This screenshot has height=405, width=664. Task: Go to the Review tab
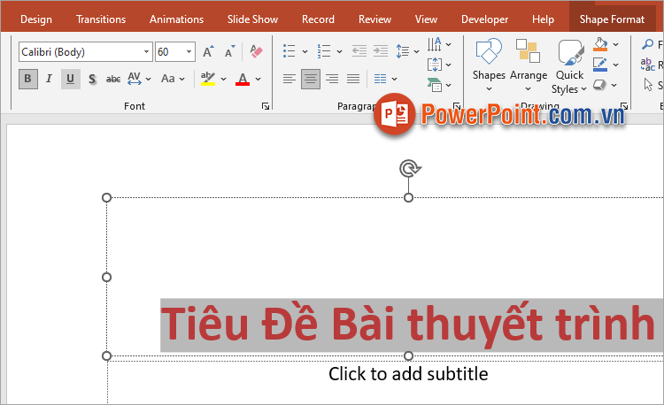374,19
